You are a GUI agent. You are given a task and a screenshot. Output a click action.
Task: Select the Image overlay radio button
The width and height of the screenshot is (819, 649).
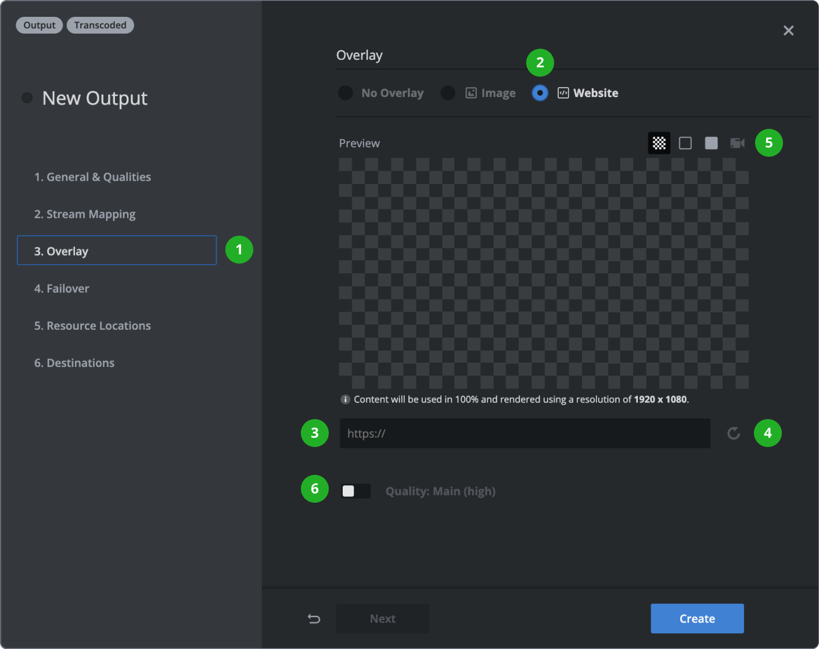pos(447,92)
